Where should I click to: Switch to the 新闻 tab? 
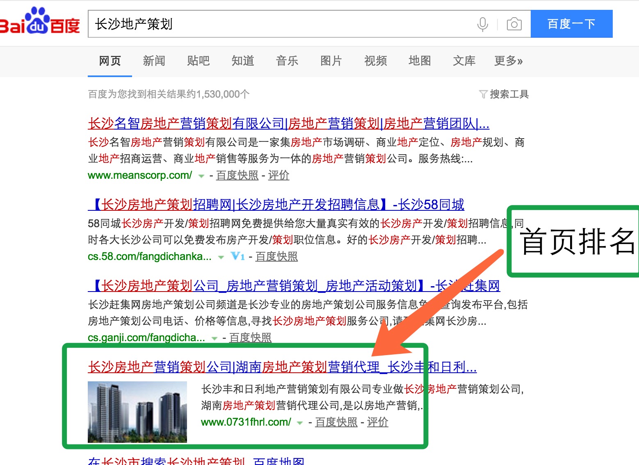click(154, 61)
